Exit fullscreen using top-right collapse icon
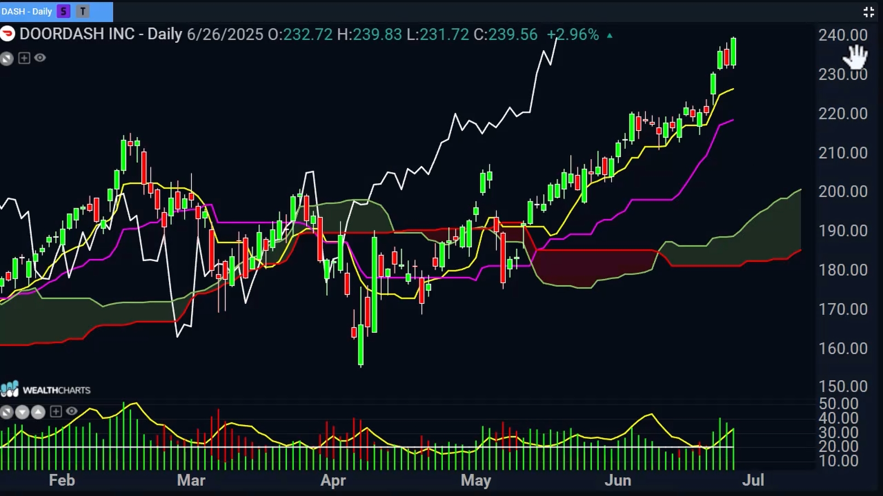Screen dimensions: 883x496 pyautogui.click(x=868, y=12)
